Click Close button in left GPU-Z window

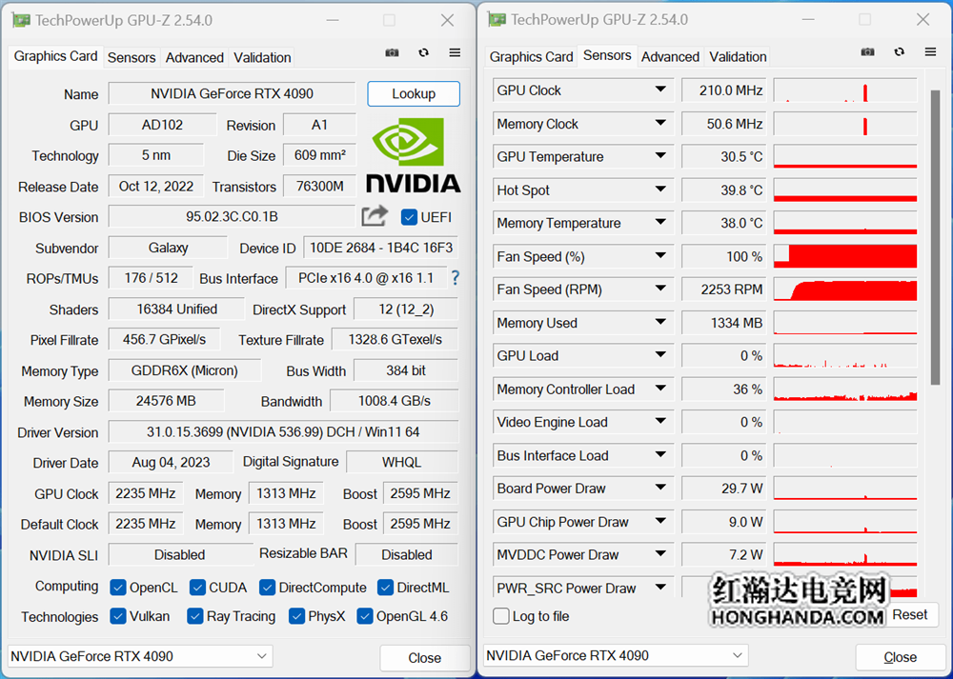pyautogui.click(x=425, y=658)
